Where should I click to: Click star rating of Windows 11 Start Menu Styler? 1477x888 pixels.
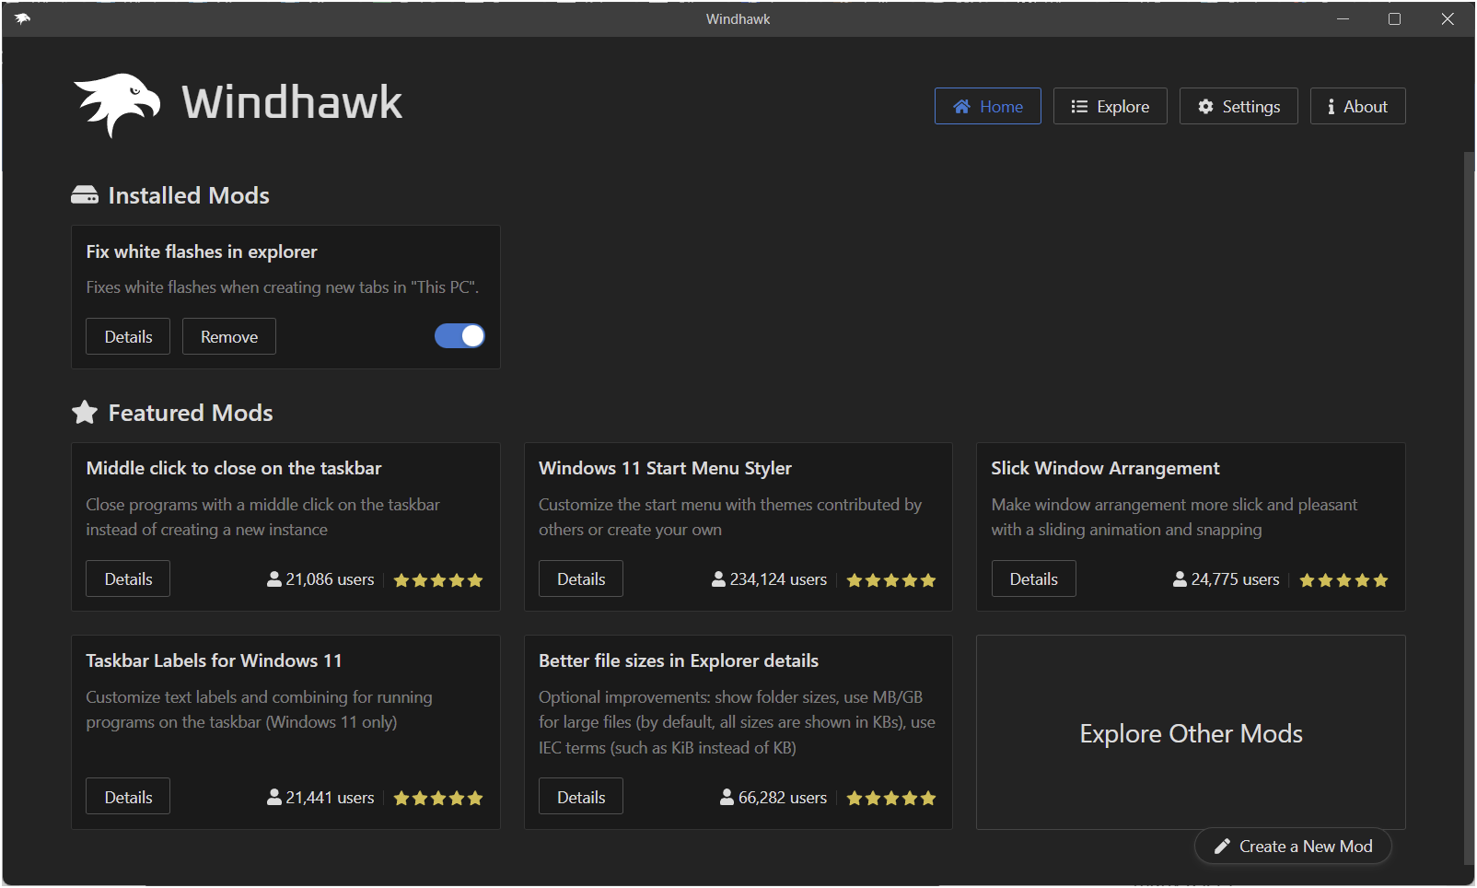tap(891, 580)
